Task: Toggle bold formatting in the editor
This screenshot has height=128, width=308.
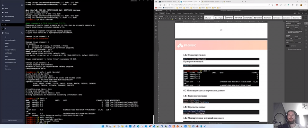Action: coord(159,19)
